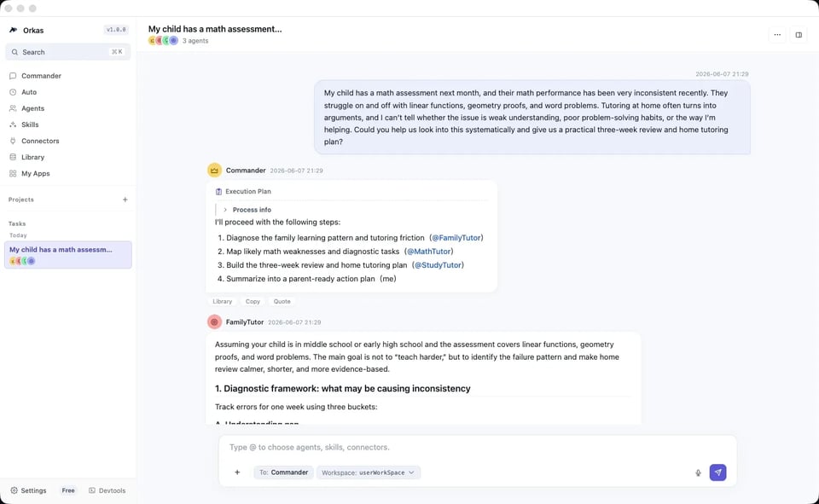Click the Execution Plan heading
Image resolution: width=819 pixels, height=504 pixels.
pos(248,192)
